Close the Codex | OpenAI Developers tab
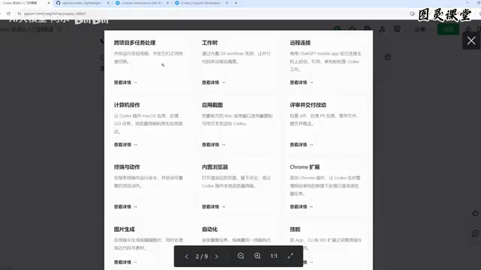This screenshot has width=481, height=270. tap(227, 3)
